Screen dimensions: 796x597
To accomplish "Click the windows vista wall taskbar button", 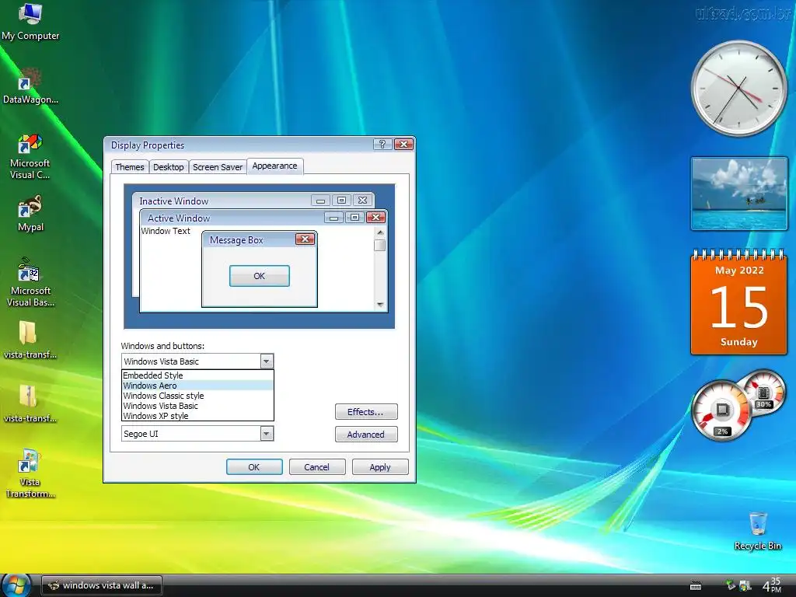I will tap(102, 585).
